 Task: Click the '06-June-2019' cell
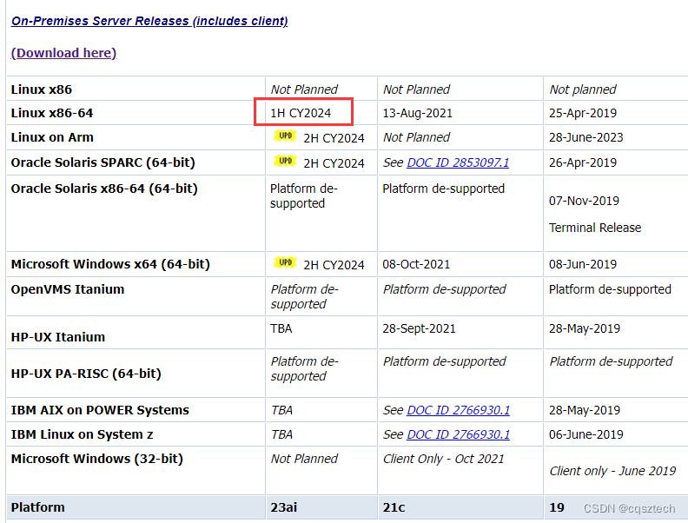pos(586,434)
